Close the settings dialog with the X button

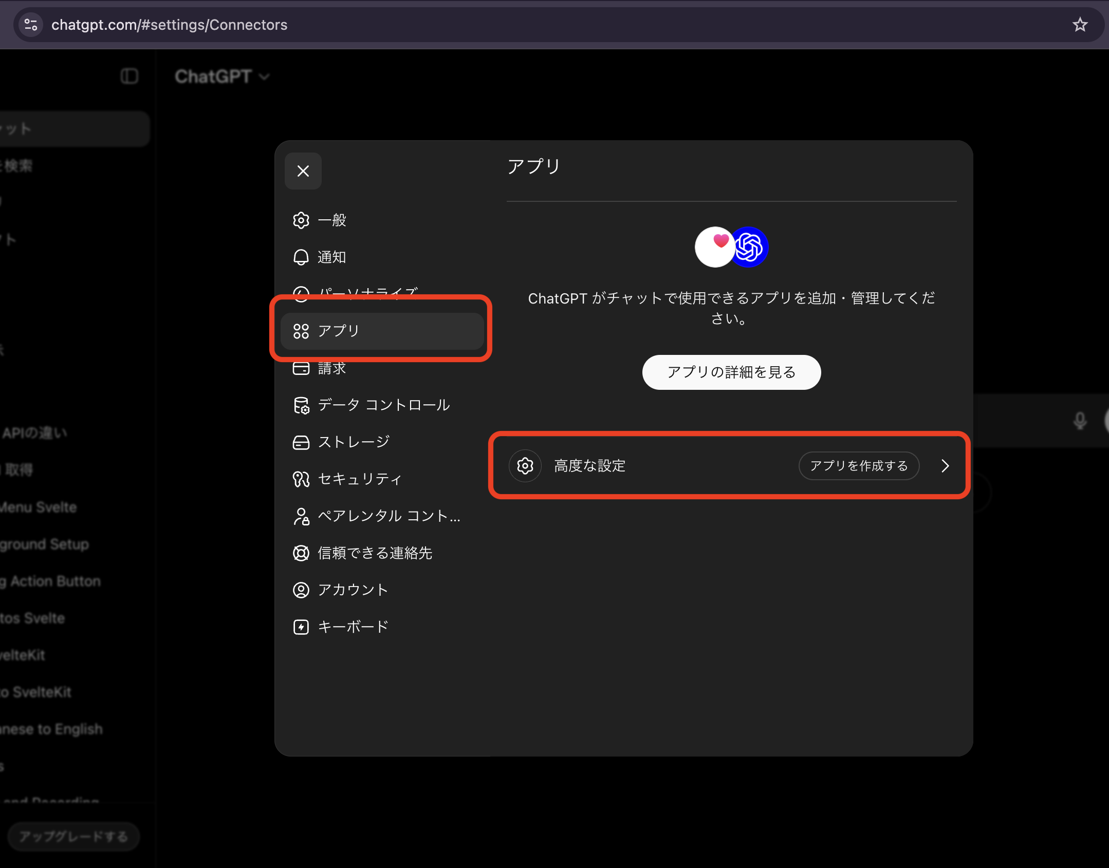click(x=303, y=171)
